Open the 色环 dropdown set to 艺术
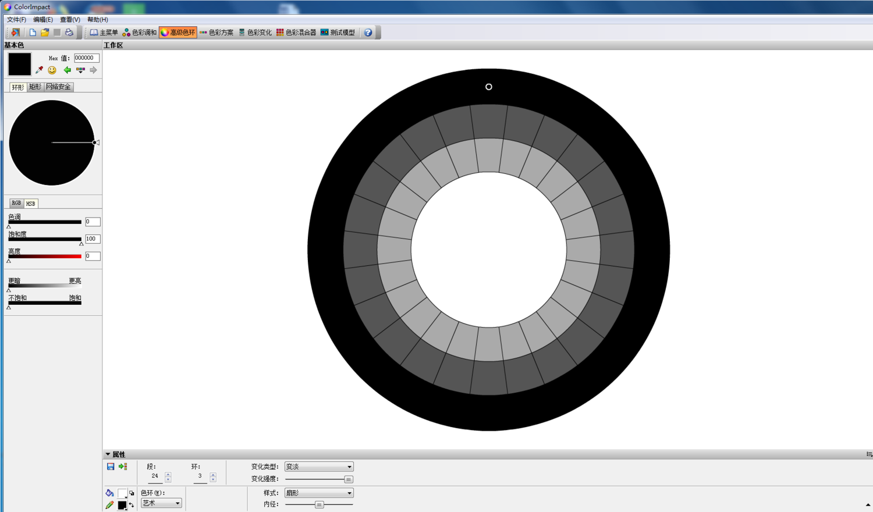Viewport: 873px width, 512px height. click(161, 503)
